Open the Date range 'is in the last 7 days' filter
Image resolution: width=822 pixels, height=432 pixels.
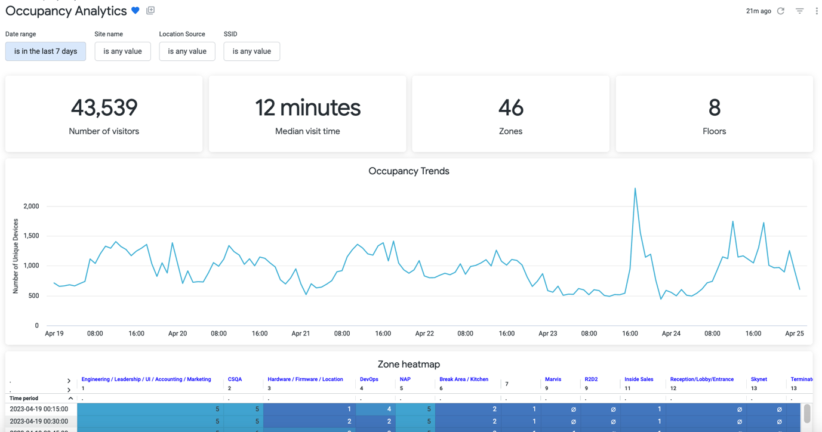[45, 51]
